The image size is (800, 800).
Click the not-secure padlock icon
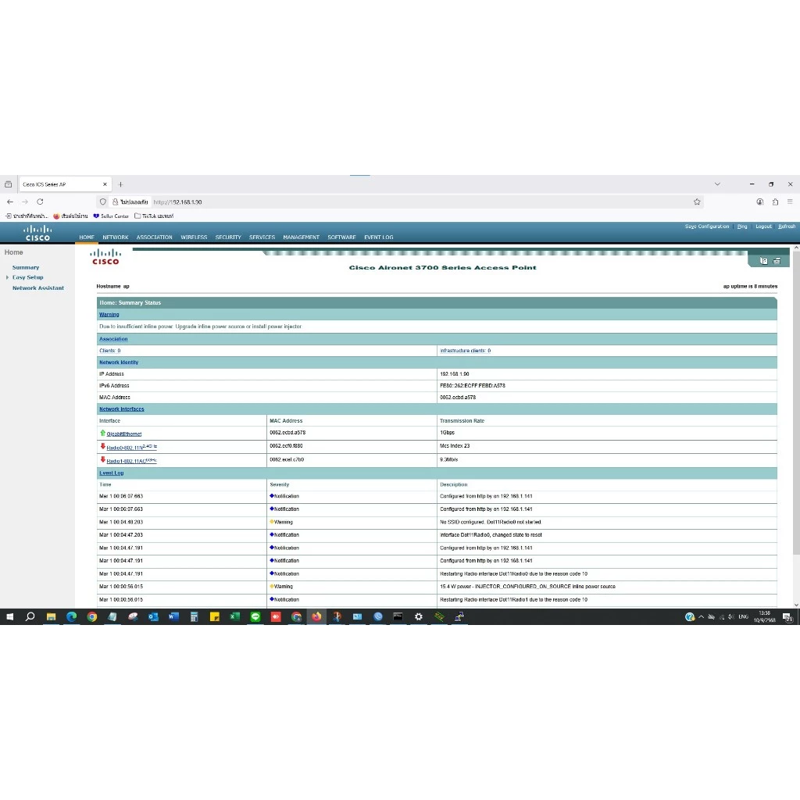[116, 202]
